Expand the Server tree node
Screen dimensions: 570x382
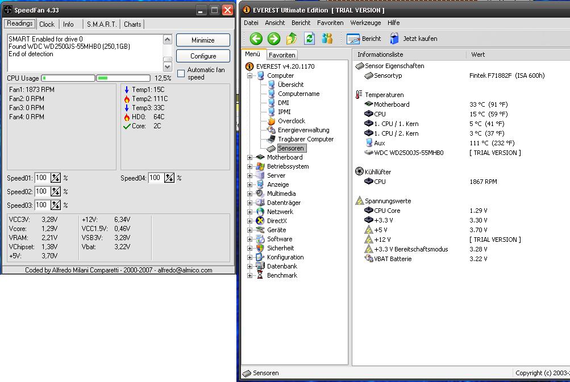249,175
